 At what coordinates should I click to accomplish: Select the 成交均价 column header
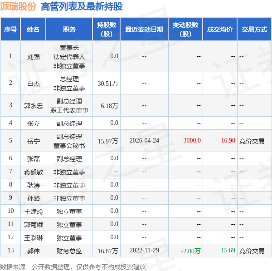click(220, 30)
